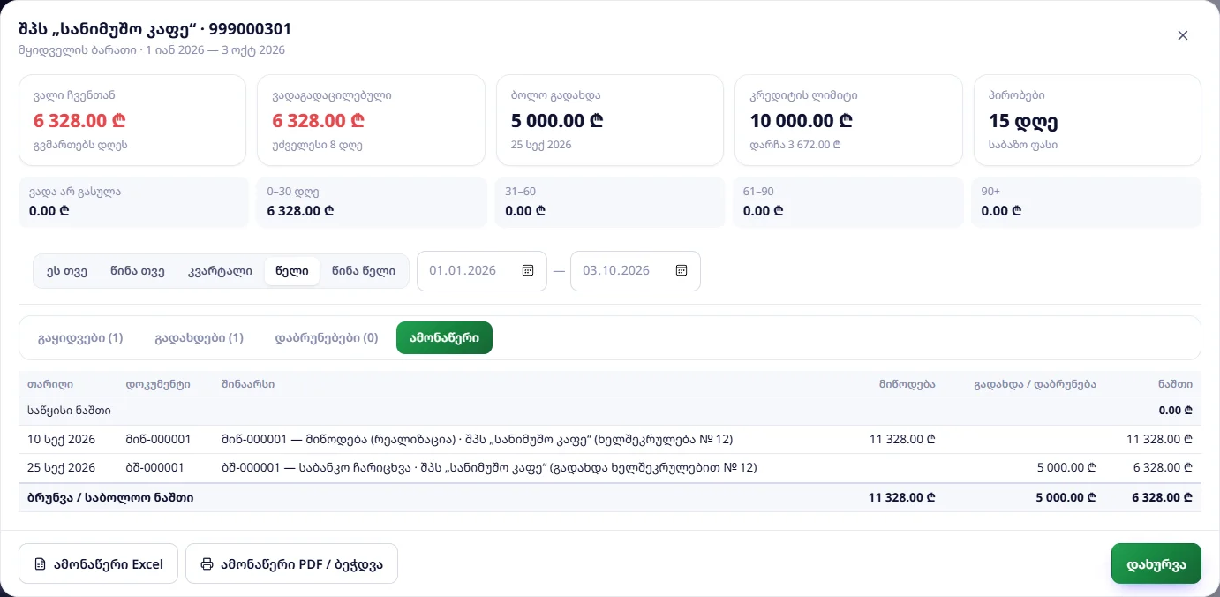
Task: Open the ბშ-000001 bank payment row
Action: 610,468
